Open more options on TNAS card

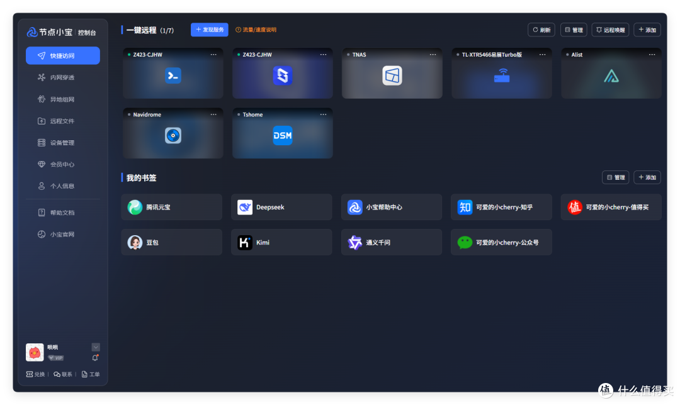pos(433,55)
